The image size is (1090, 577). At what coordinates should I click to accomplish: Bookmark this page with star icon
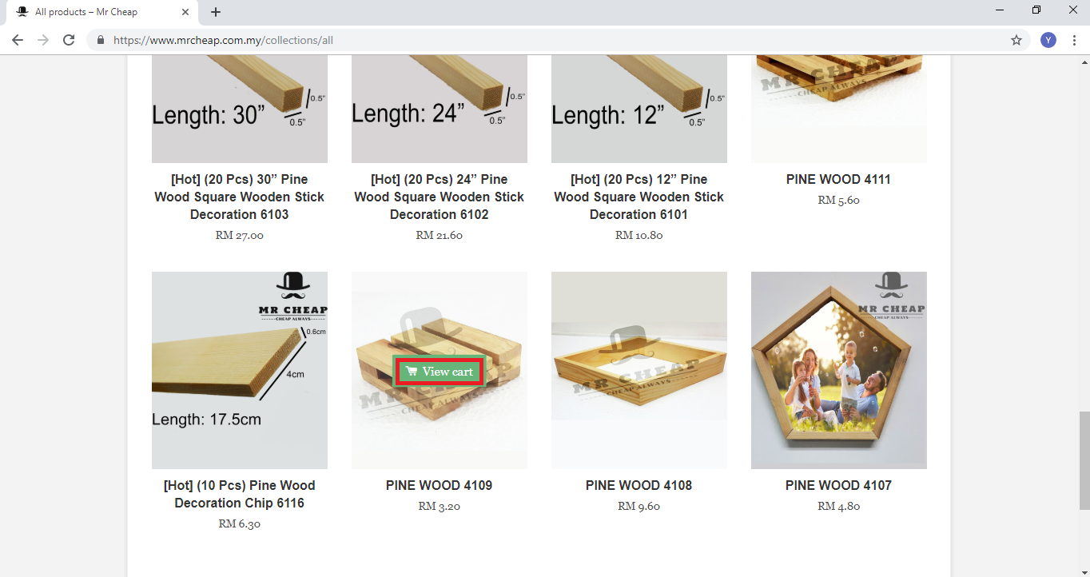point(1016,40)
